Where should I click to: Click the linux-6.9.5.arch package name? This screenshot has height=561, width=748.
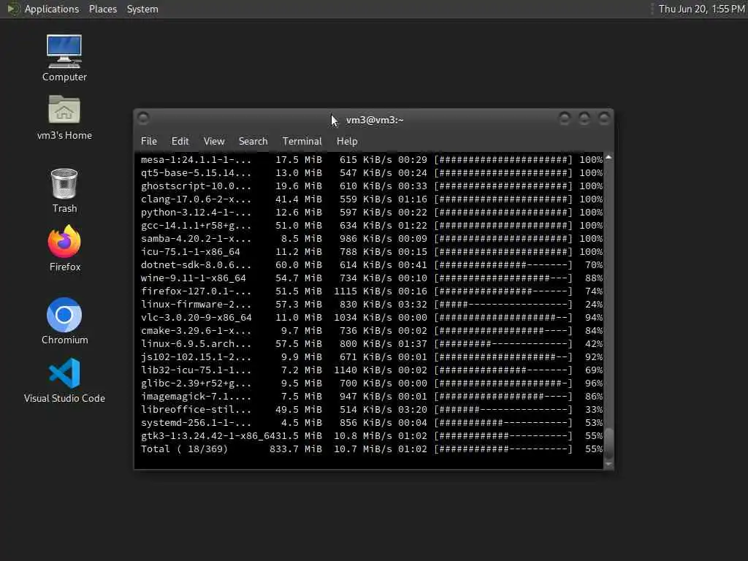tap(196, 344)
